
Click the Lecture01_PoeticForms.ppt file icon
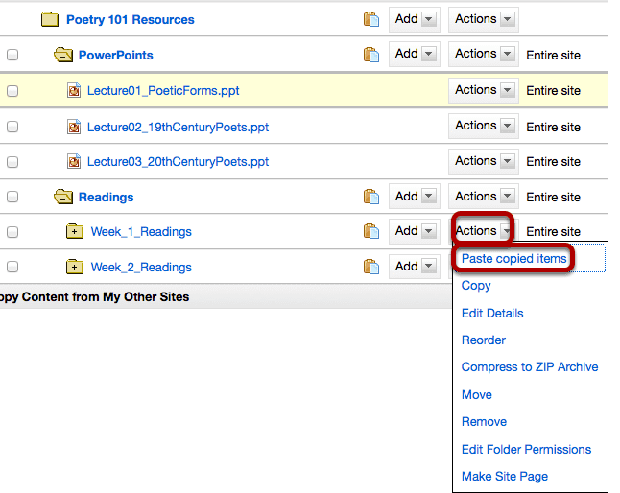[x=74, y=90]
